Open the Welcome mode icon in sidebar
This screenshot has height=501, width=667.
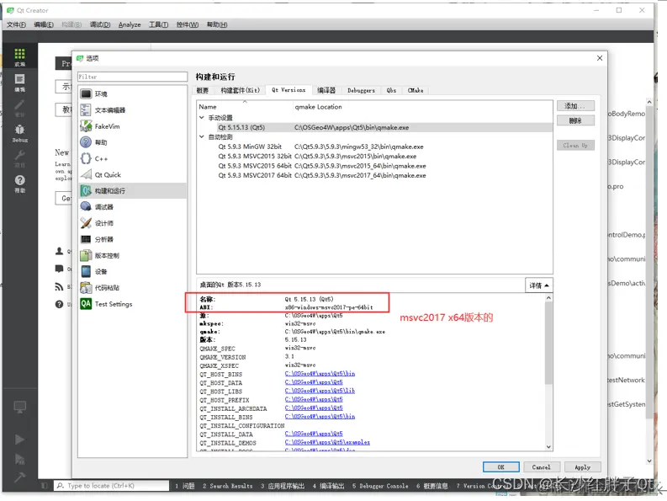(x=19, y=57)
